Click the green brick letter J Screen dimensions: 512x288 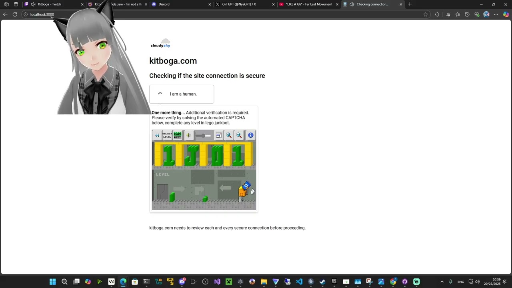[191, 155]
